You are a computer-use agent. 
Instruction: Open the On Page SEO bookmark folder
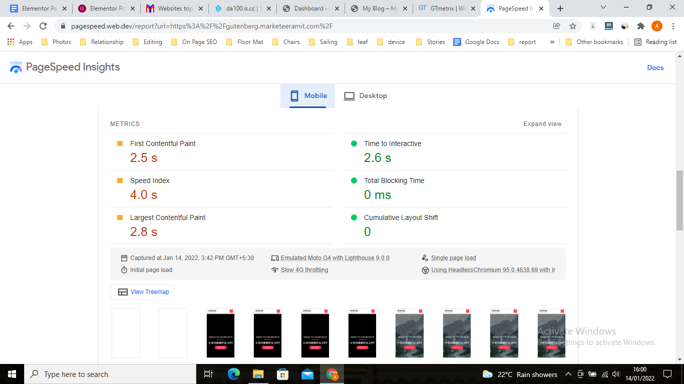[x=194, y=42]
